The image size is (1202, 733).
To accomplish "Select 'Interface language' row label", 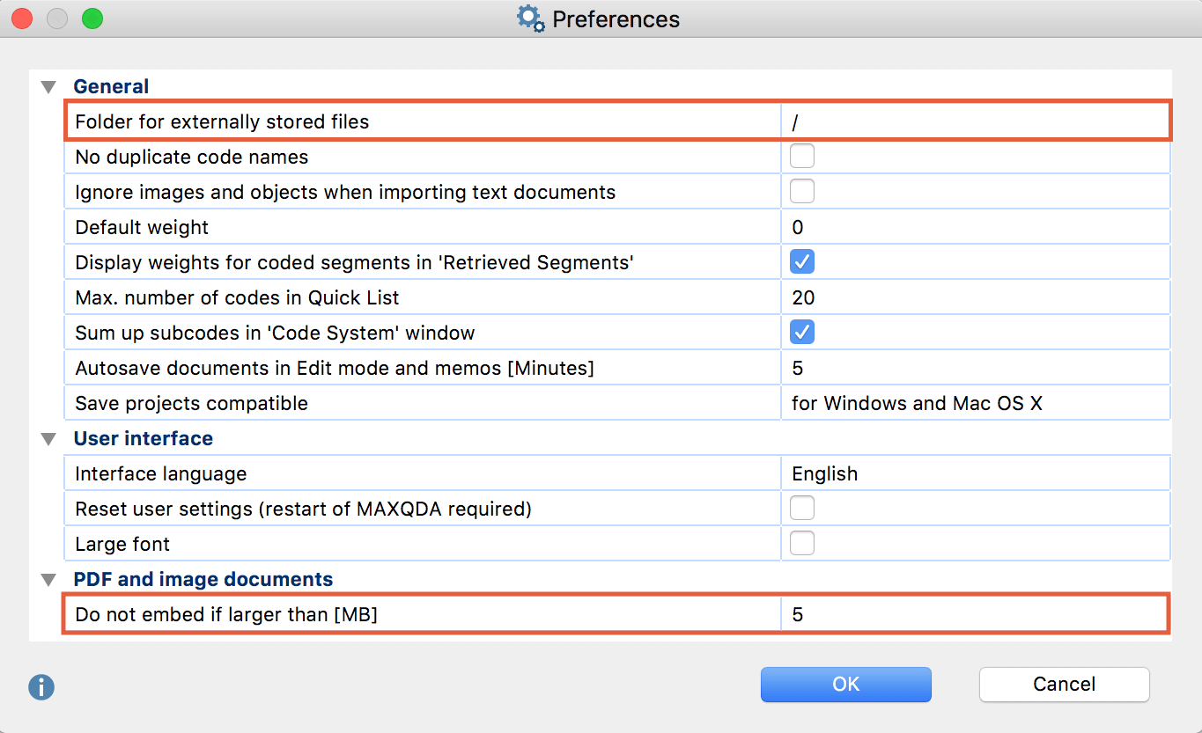I will coord(160,473).
